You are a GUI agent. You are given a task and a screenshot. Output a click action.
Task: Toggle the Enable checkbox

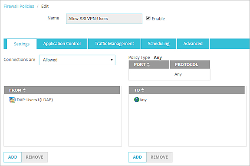click(x=148, y=18)
